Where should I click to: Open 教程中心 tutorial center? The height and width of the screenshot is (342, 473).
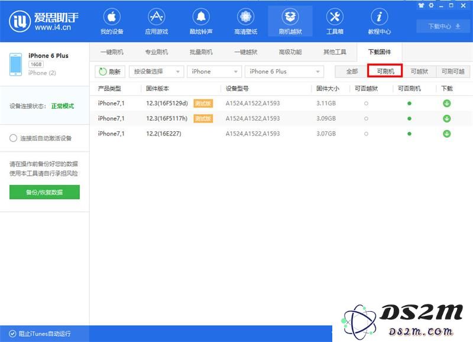pyautogui.click(x=379, y=21)
